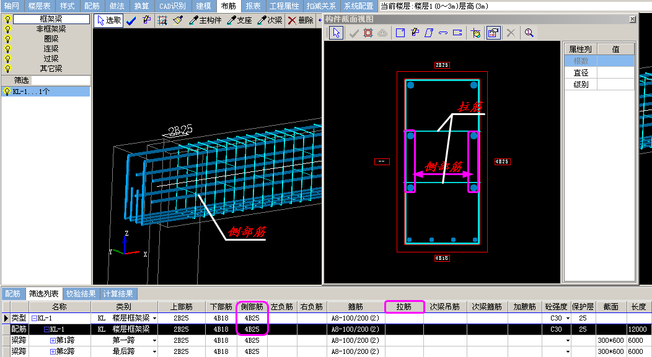
Task: Click the straight bar hook icon
Action: pyautogui.click(x=443, y=33)
